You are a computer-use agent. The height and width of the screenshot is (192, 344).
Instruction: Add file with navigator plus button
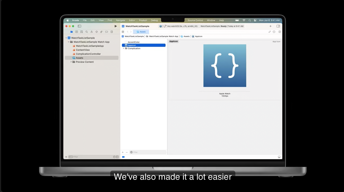coord(66,157)
